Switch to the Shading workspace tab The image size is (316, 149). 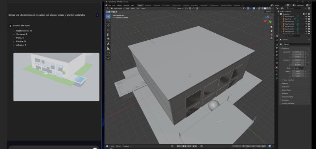[x=186, y=5]
